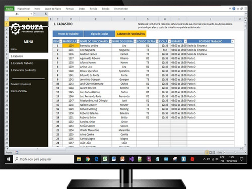Open PowerPoint from the taskbar
The height and width of the screenshot is (189, 252).
pos(122,159)
